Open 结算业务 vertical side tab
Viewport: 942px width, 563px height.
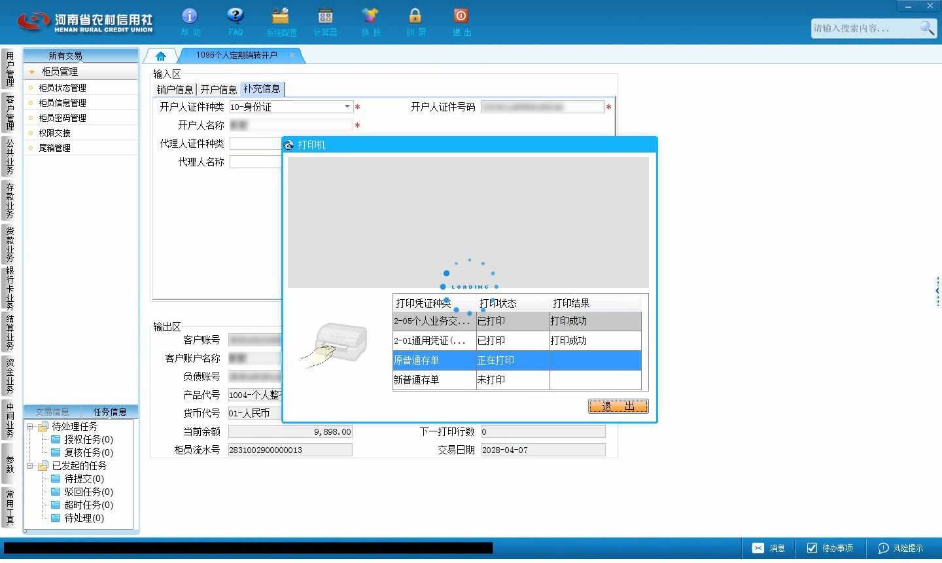coord(9,333)
